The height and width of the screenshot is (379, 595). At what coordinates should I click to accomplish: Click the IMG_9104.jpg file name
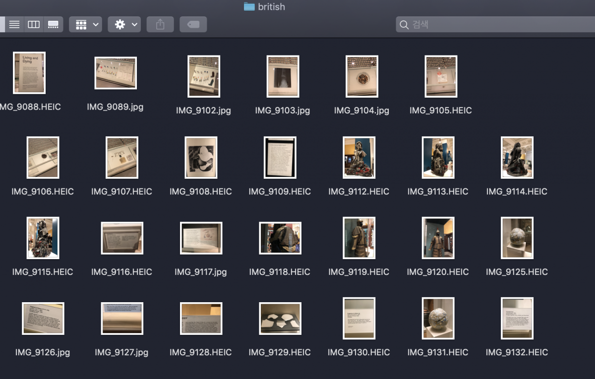[x=361, y=110]
